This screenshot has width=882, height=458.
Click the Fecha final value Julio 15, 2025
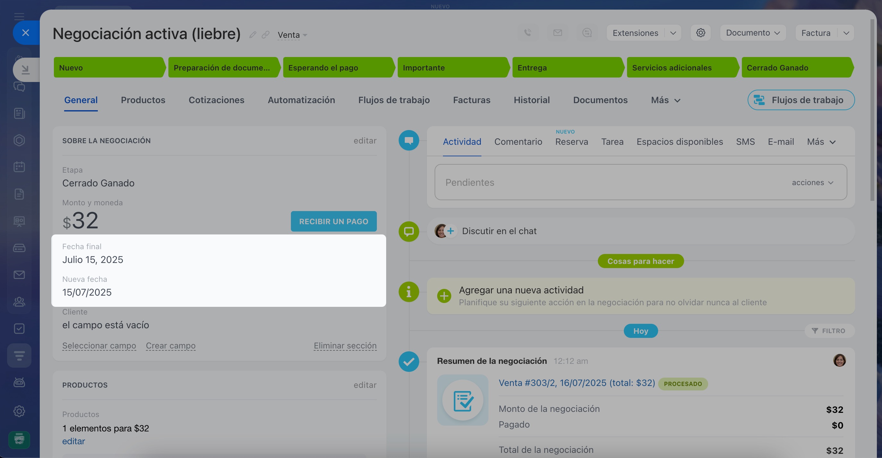pos(93,260)
